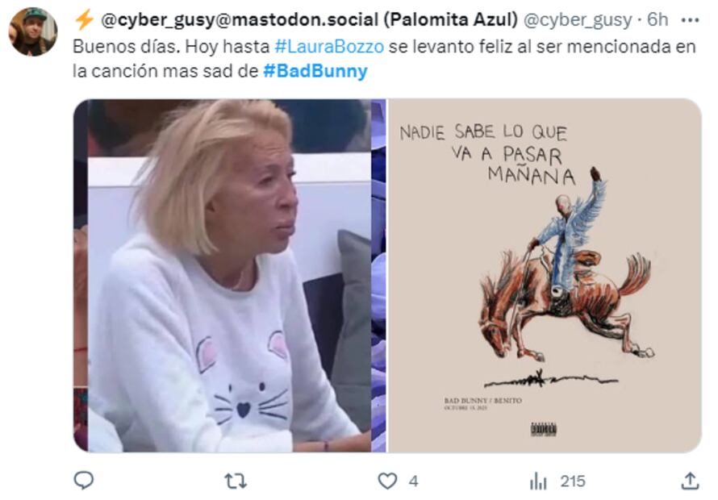Open the three-dot more options menu
Screen dimensions: 718x500
pyautogui.click(x=690, y=20)
